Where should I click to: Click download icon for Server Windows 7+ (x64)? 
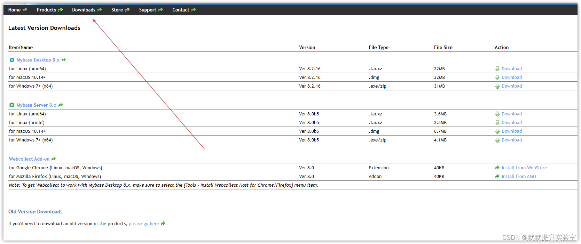coord(497,140)
